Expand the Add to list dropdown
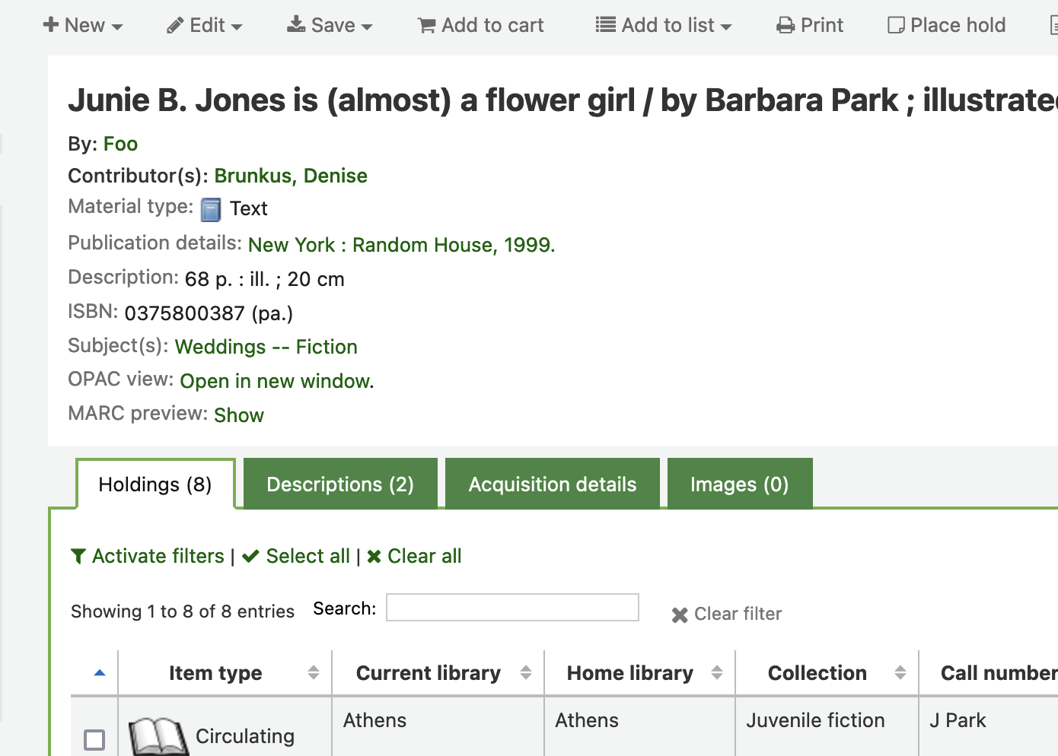Viewport: 1058px width, 756px height. [664, 26]
